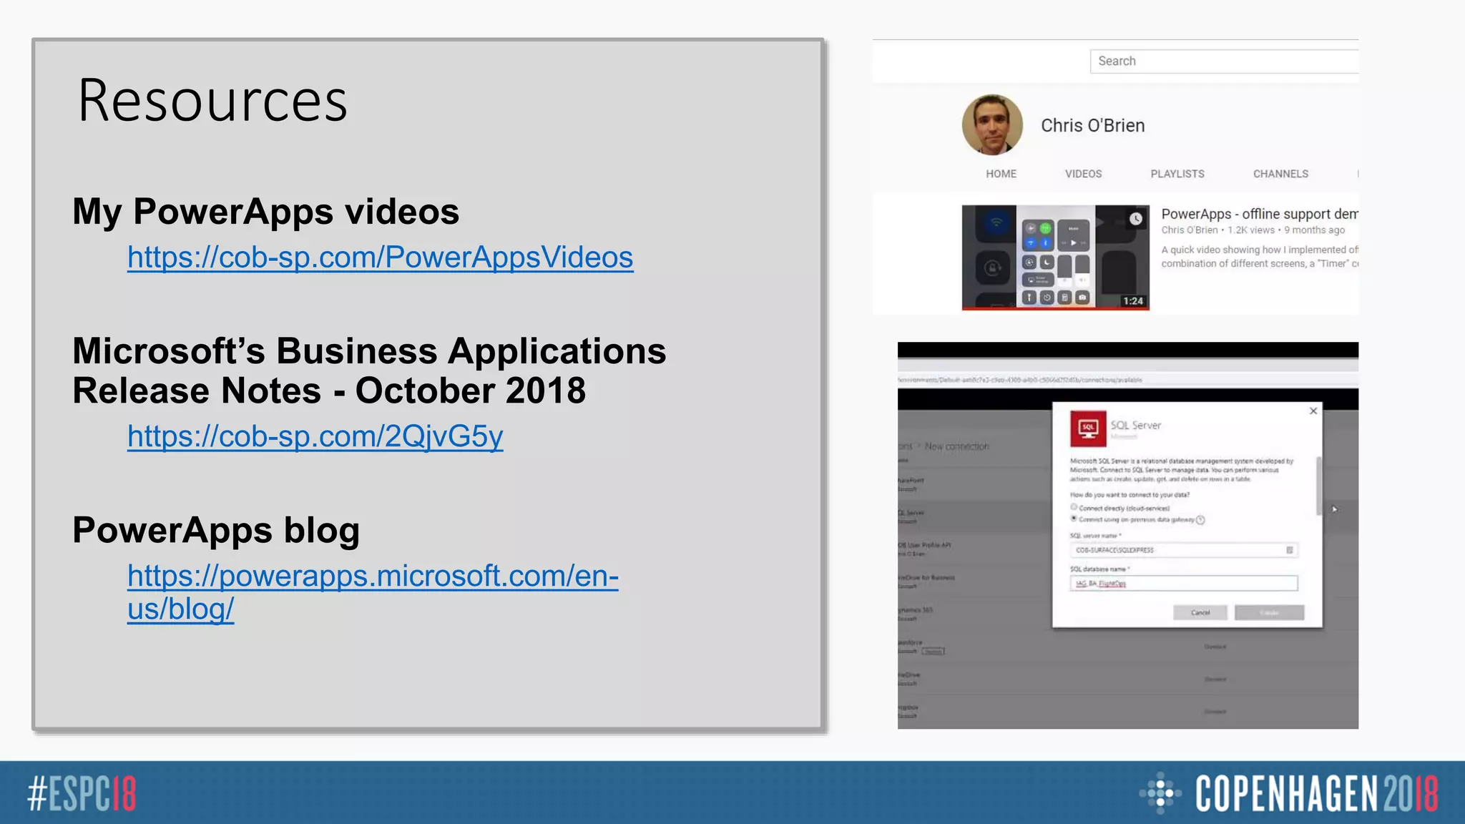Open the cob-sp.com/PowerAppsVideos link

click(380, 257)
